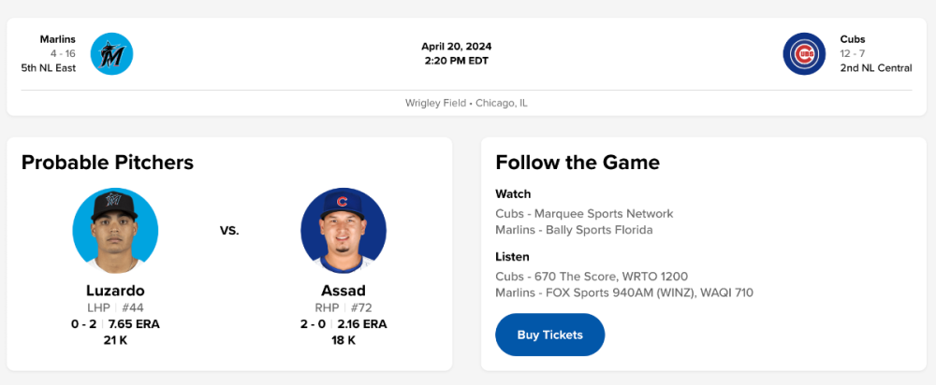Click the Marlins team logo
Viewport: 936px width, 385px height.
coord(111,54)
